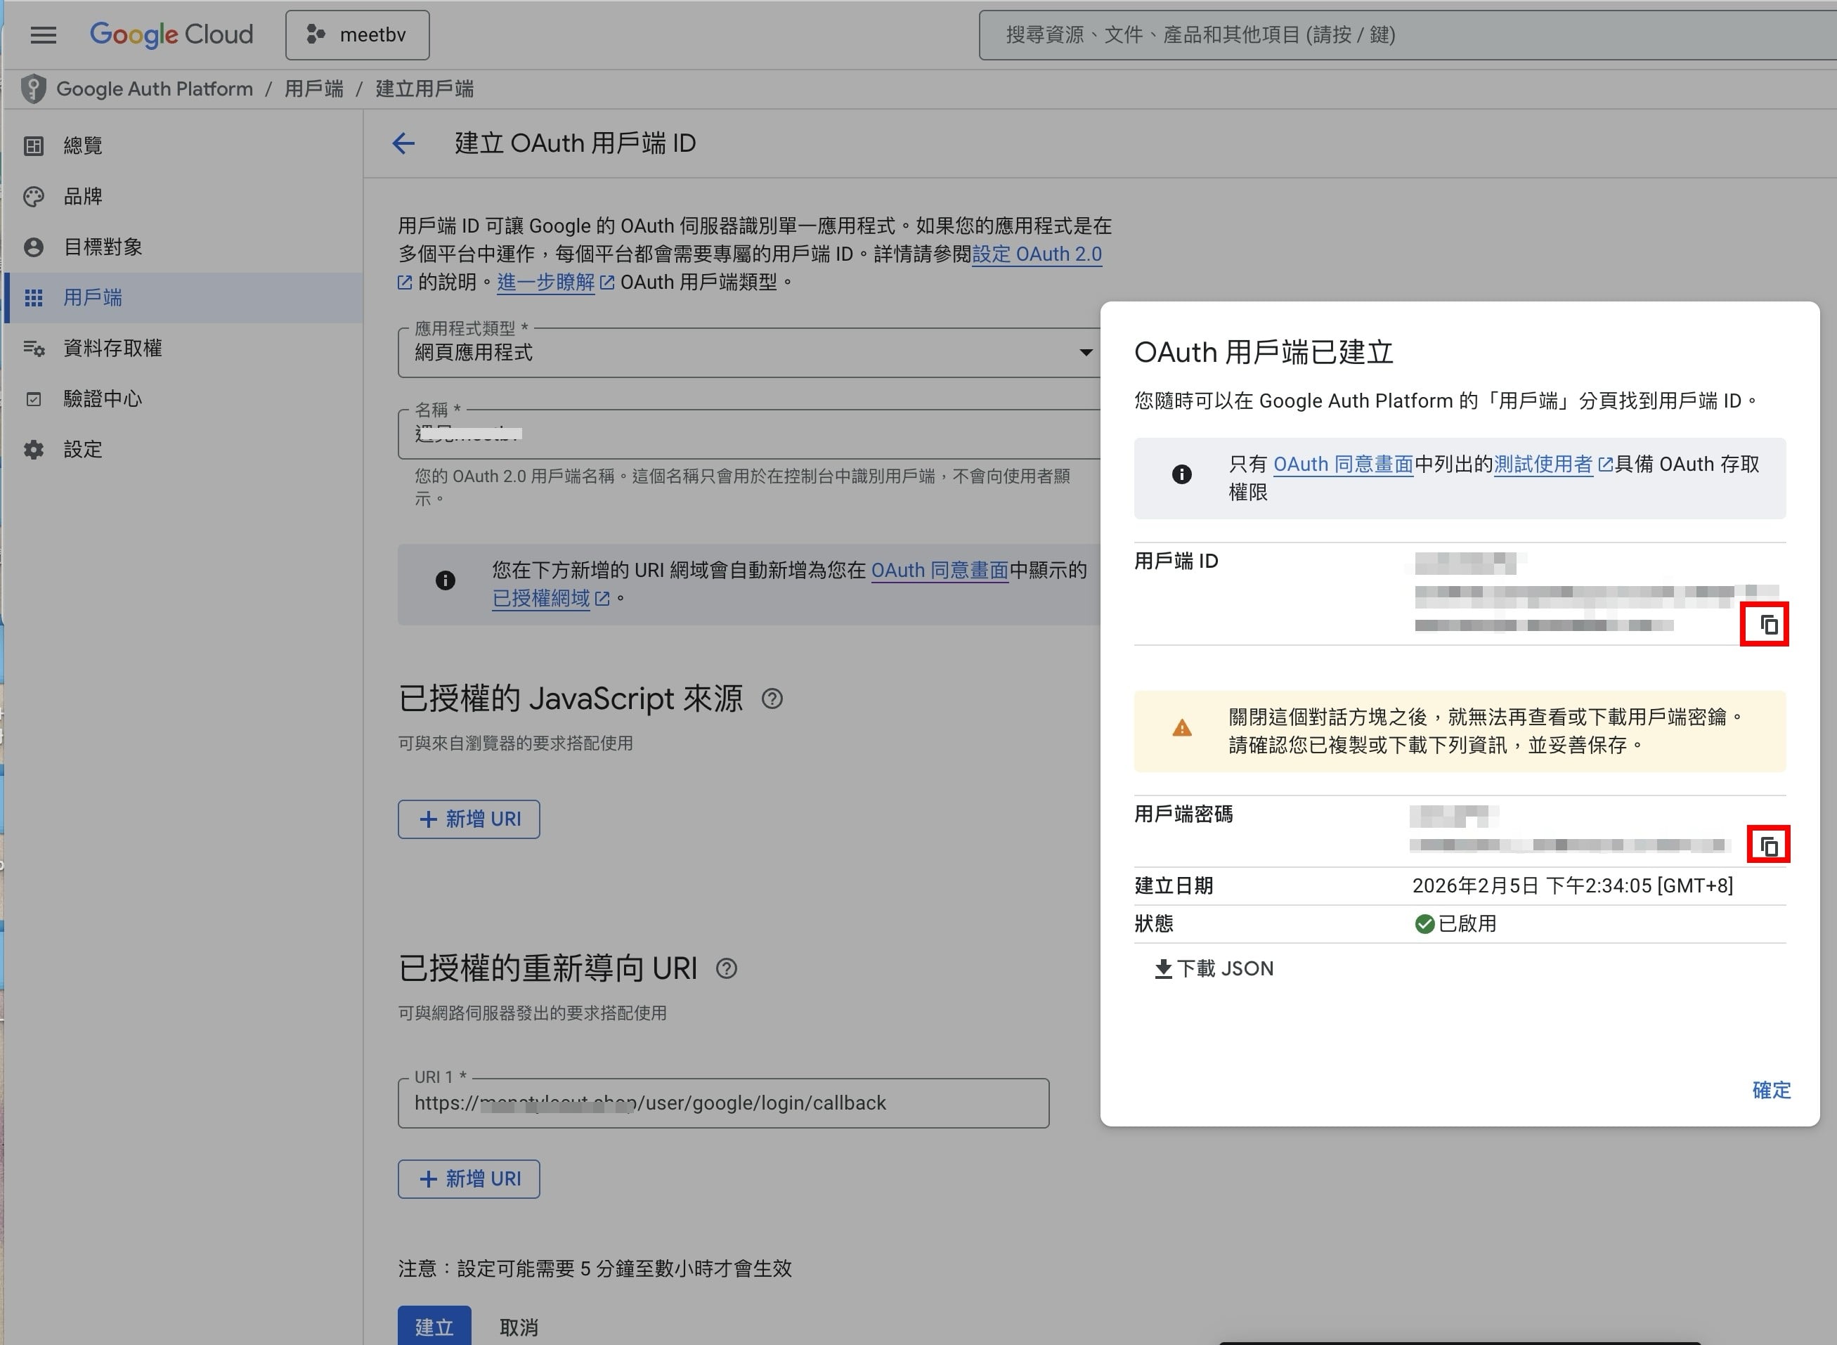
Task: Open 總覽 in the sidebar
Action: click(x=183, y=145)
